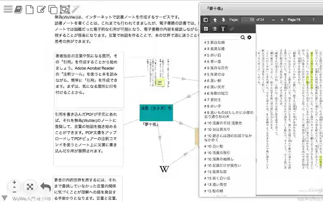
Task: Select annotation '# 5 真白な百合'
Action: pos(216,68)
